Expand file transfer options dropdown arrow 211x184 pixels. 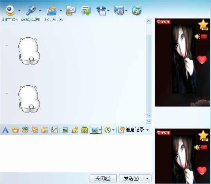(61, 10)
